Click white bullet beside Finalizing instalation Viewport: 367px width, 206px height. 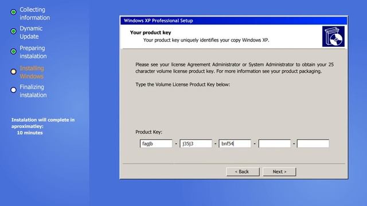pyautogui.click(x=14, y=90)
